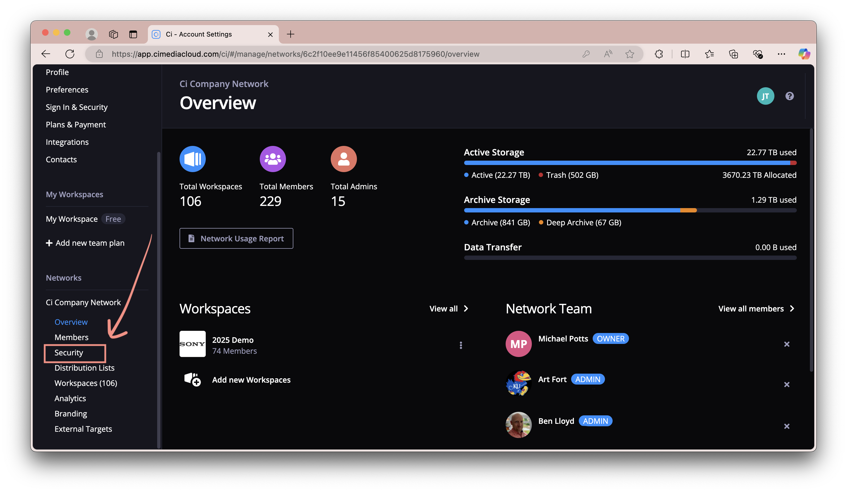
Task: Click the Add new Workspaces icon
Action: pyautogui.click(x=193, y=379)
